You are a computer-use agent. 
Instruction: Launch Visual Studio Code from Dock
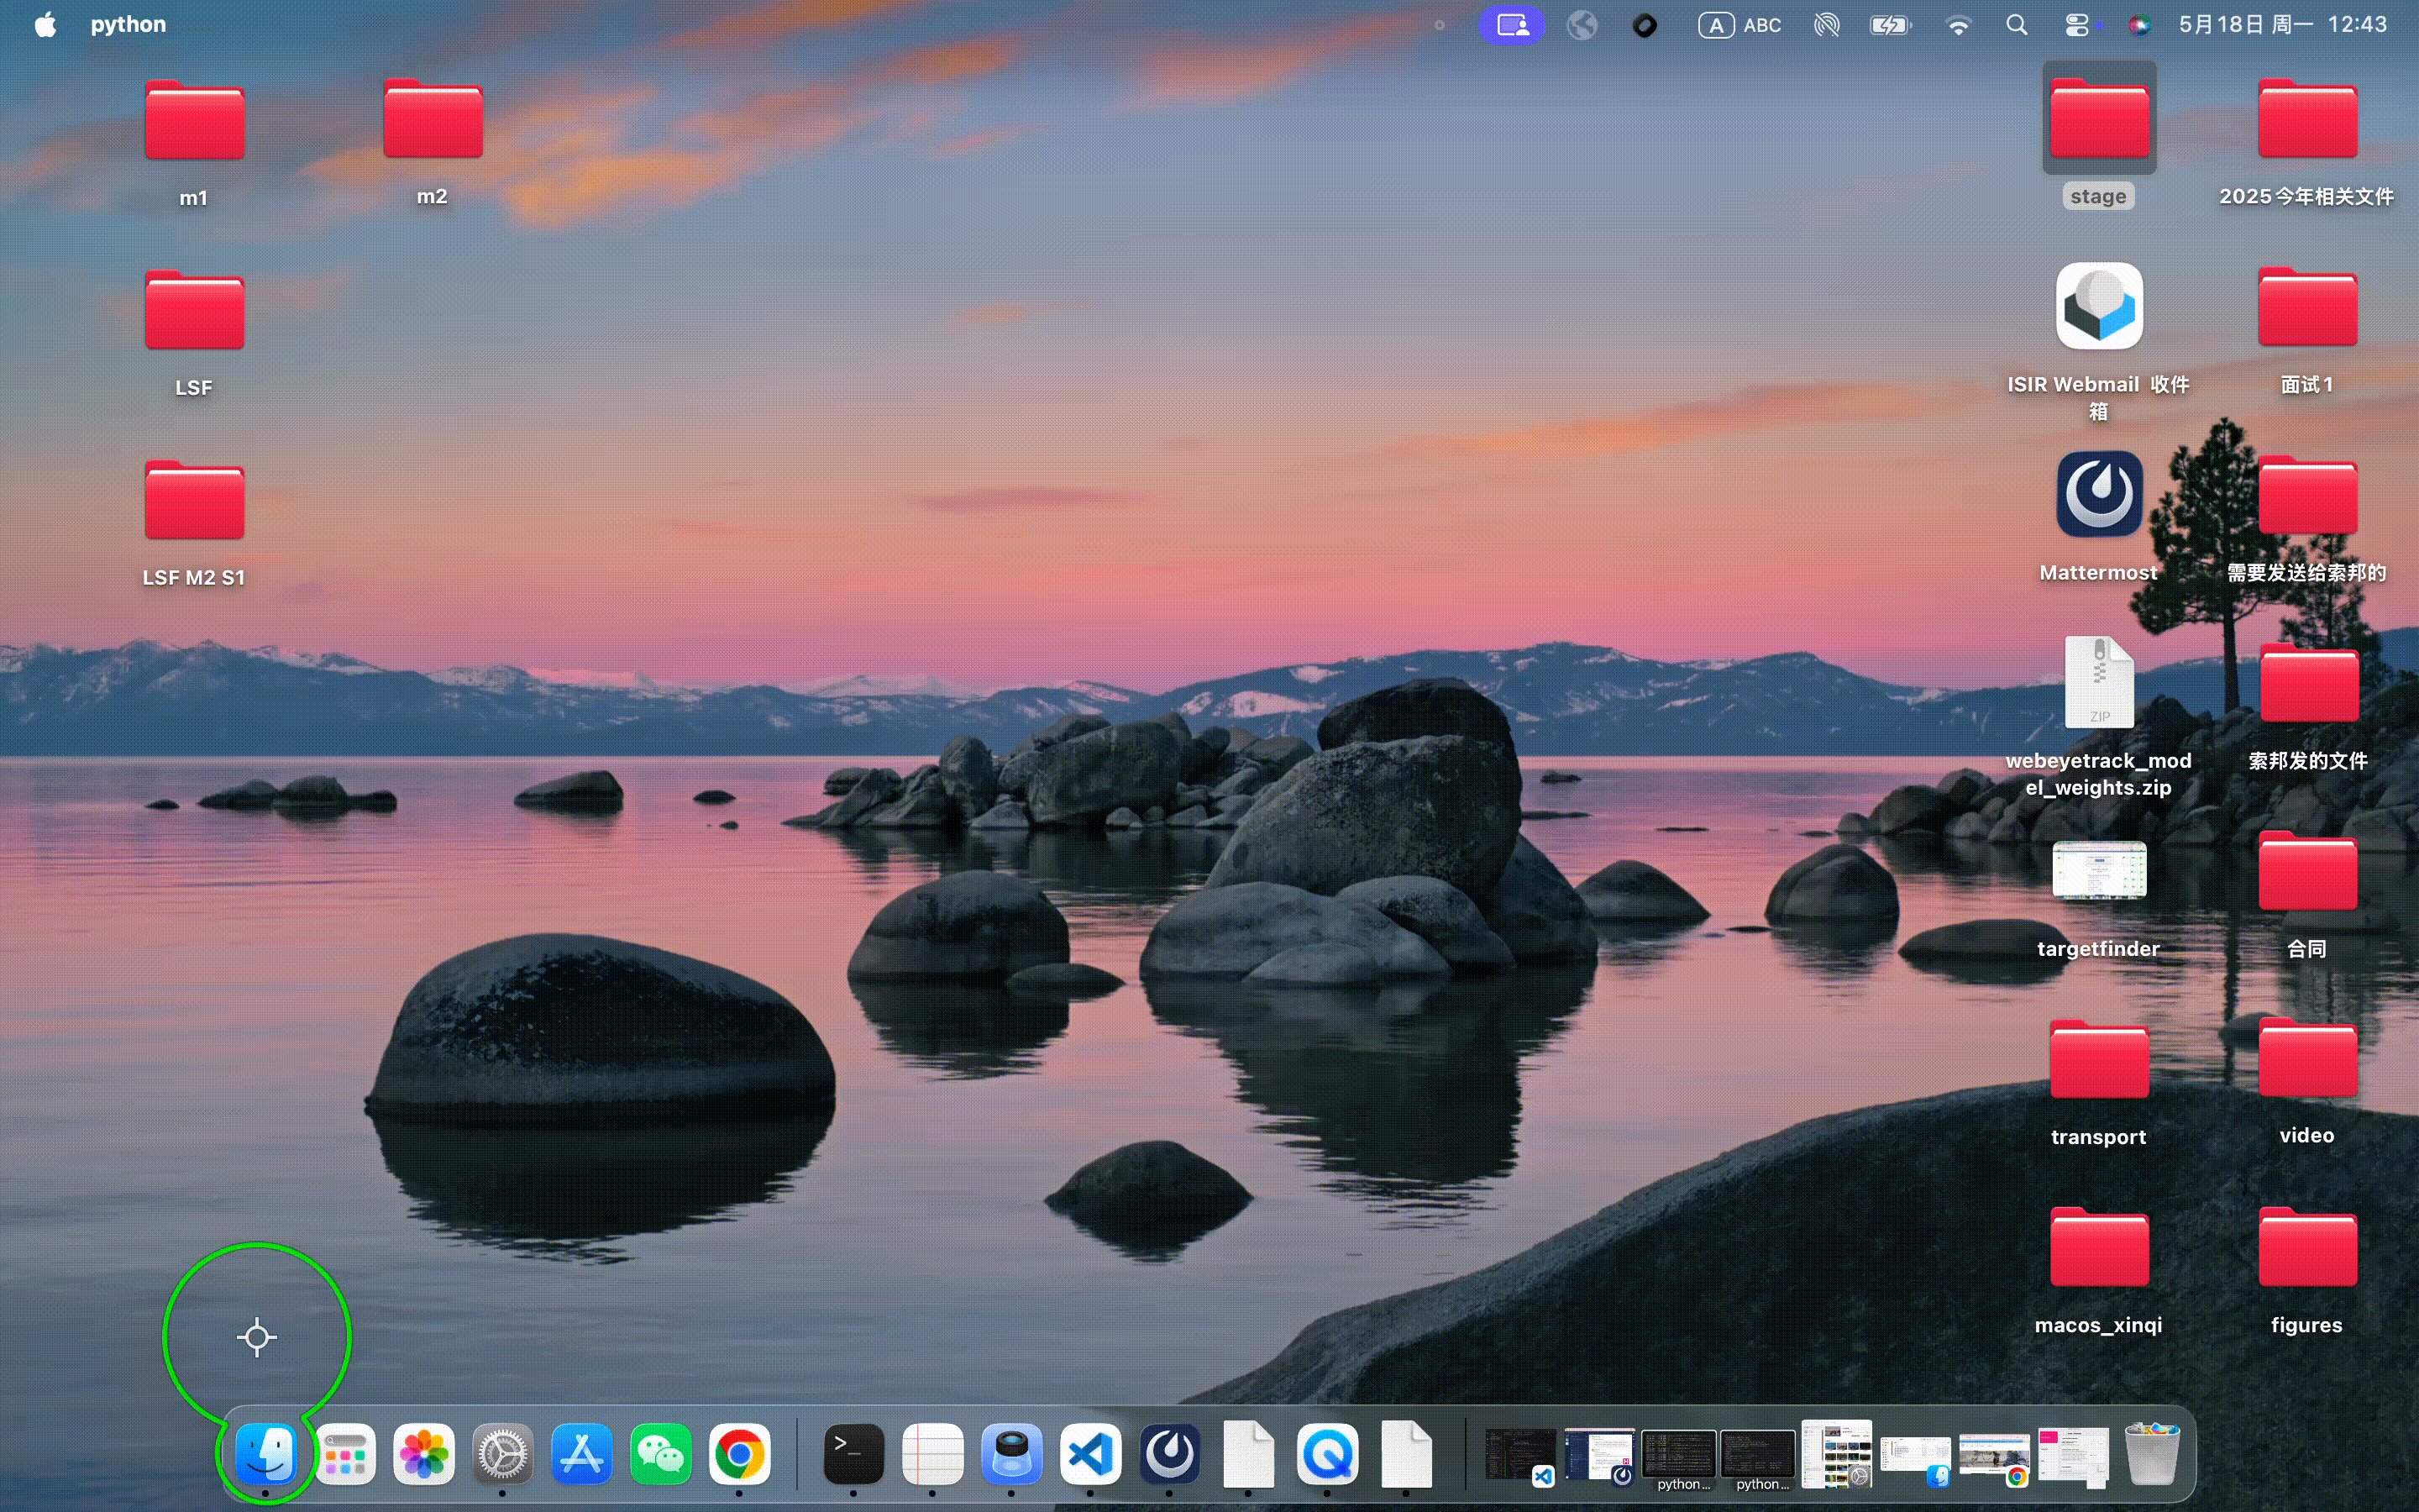(x=1089, y=1454)
